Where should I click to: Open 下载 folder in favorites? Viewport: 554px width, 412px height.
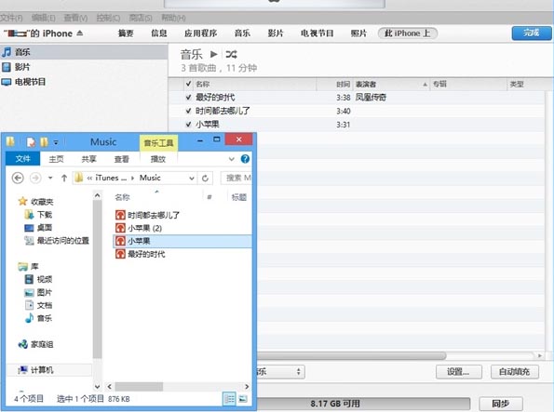pos(38,214)
